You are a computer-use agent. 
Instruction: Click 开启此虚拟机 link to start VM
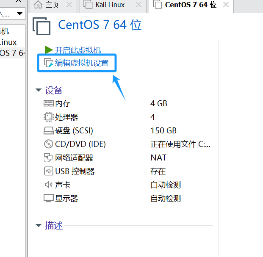[x=78, y=50]
